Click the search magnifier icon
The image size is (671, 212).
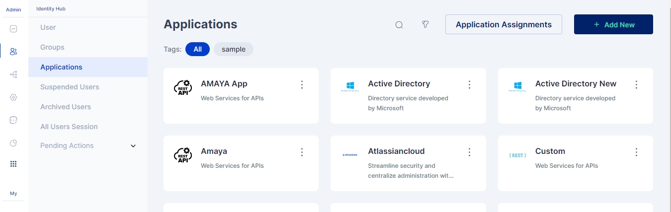[x=399, y=25]
